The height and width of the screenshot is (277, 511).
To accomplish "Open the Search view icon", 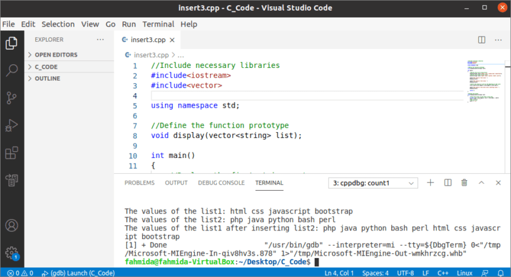I will pos(12,70).
